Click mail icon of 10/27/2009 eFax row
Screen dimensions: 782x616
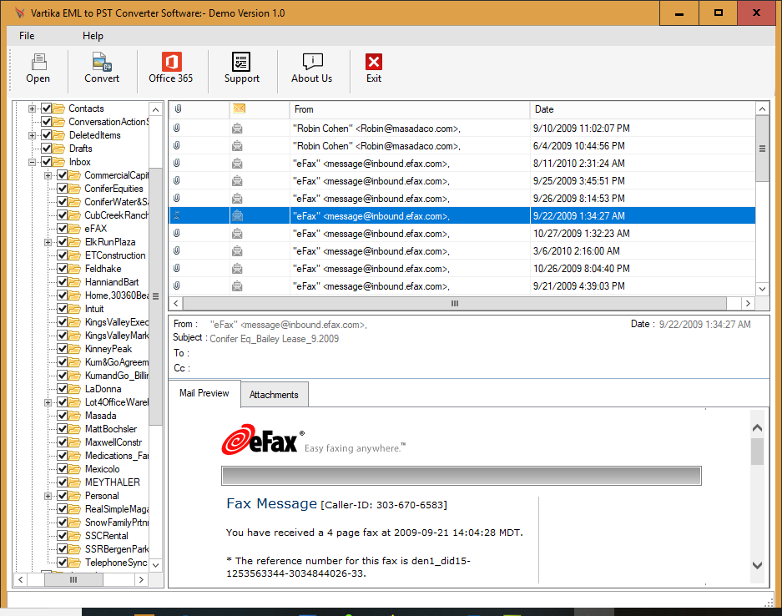[237, 234]
